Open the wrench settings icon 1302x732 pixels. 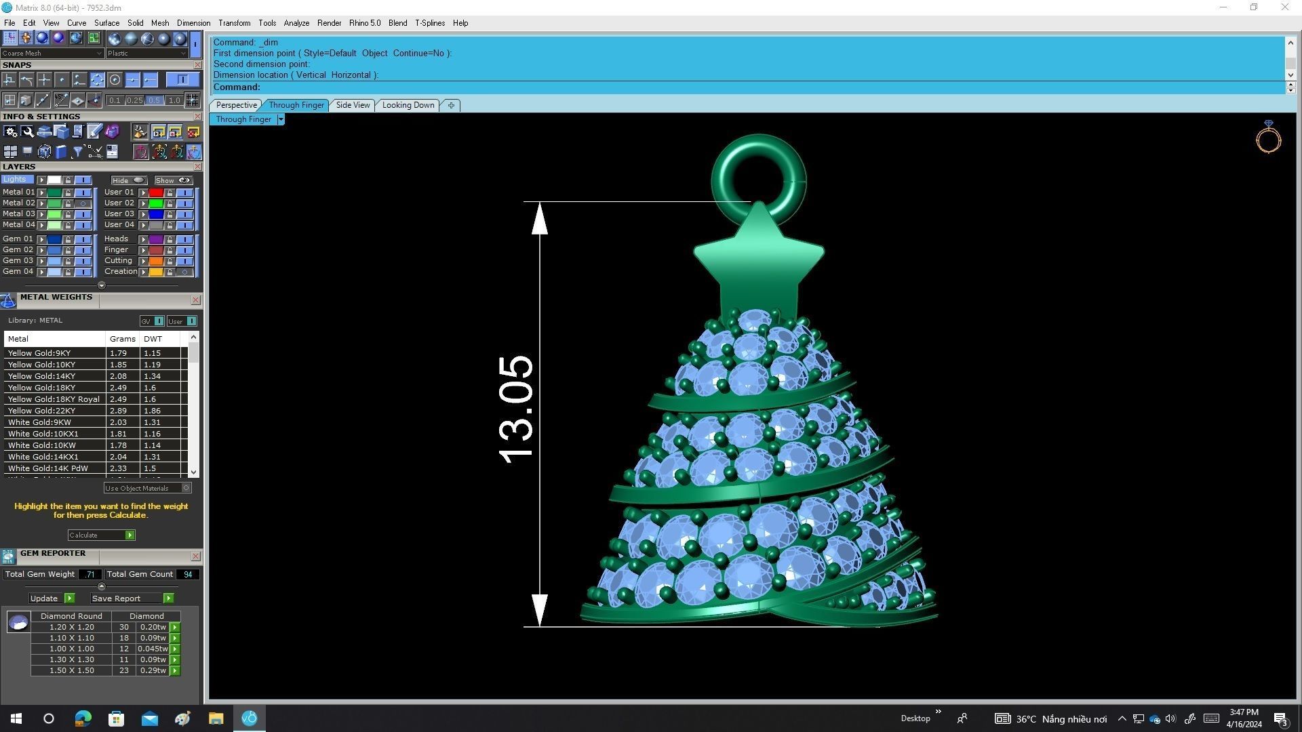[x=27, y=131]
